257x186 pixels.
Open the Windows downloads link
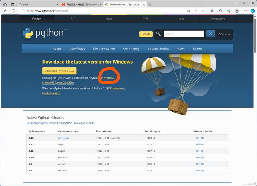coord(109,78)
